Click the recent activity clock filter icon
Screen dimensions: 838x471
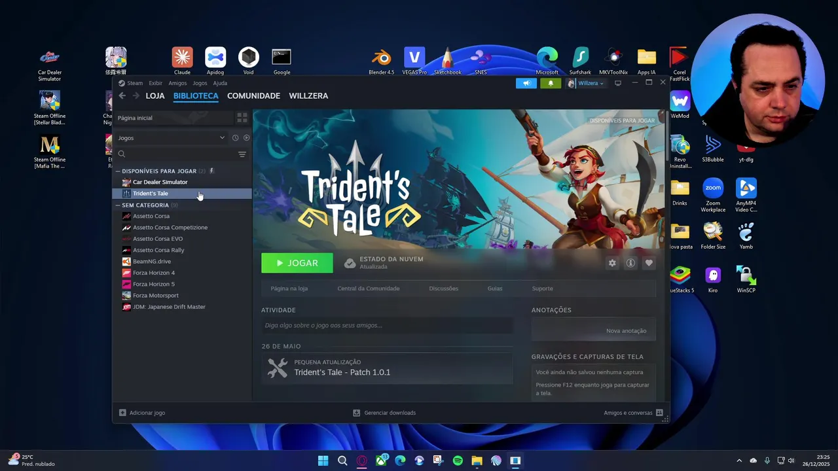pyautogui.click(x=235, y=138)
